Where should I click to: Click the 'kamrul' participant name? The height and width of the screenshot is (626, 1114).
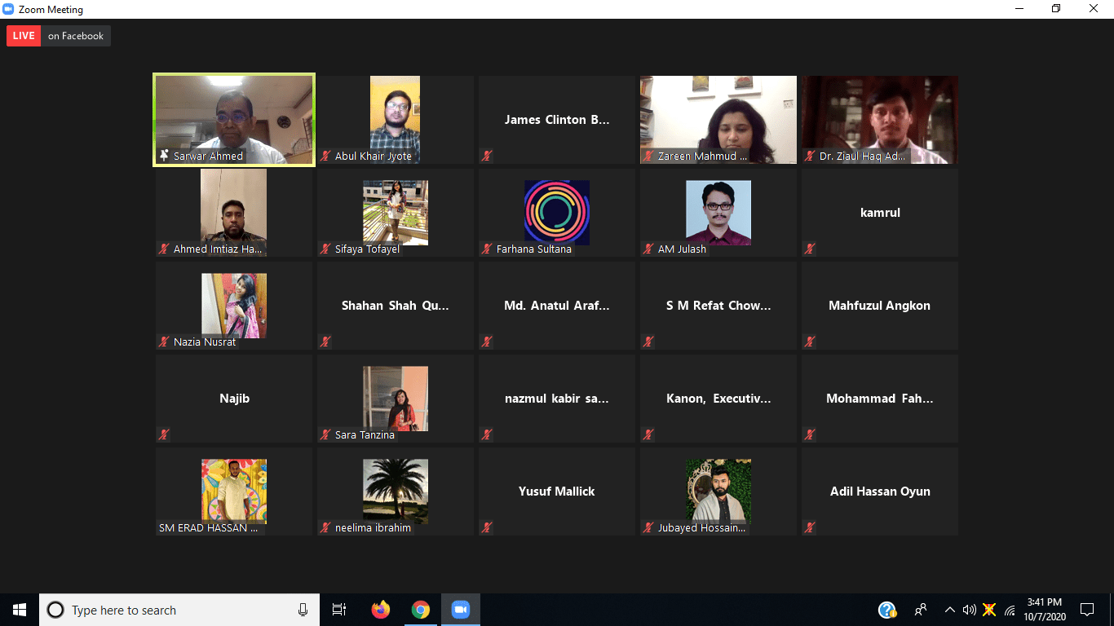pos(880,213)
